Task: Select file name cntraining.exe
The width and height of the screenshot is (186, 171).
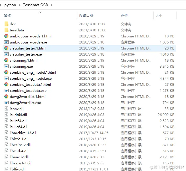Action: pos(21,66)
